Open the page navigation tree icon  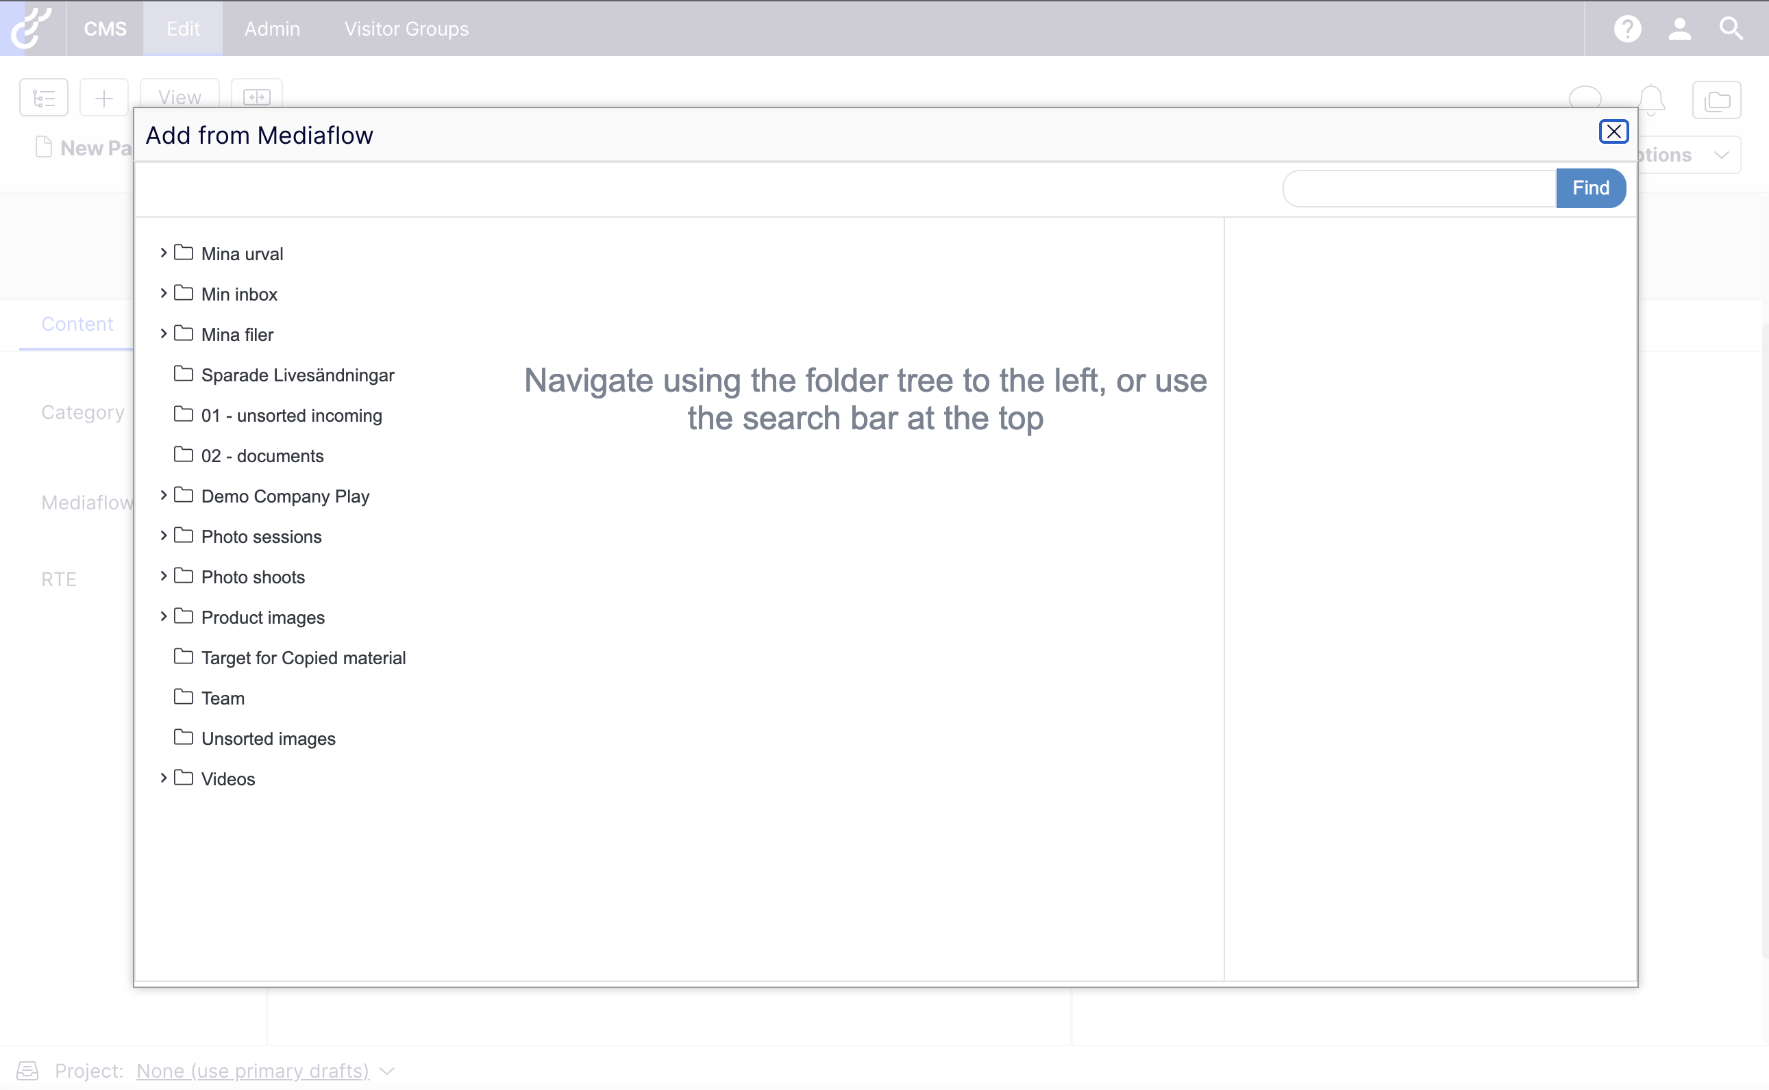coord(42,97)
